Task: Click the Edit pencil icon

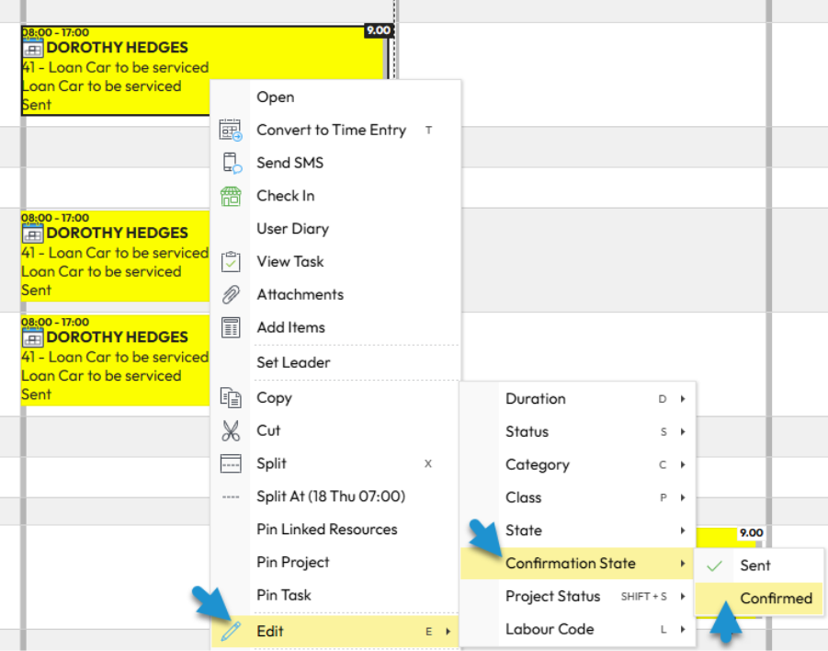Action: (x=231, y=631)
